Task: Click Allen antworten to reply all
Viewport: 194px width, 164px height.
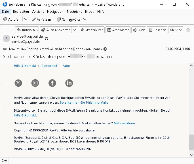Action: pos(56,30)
